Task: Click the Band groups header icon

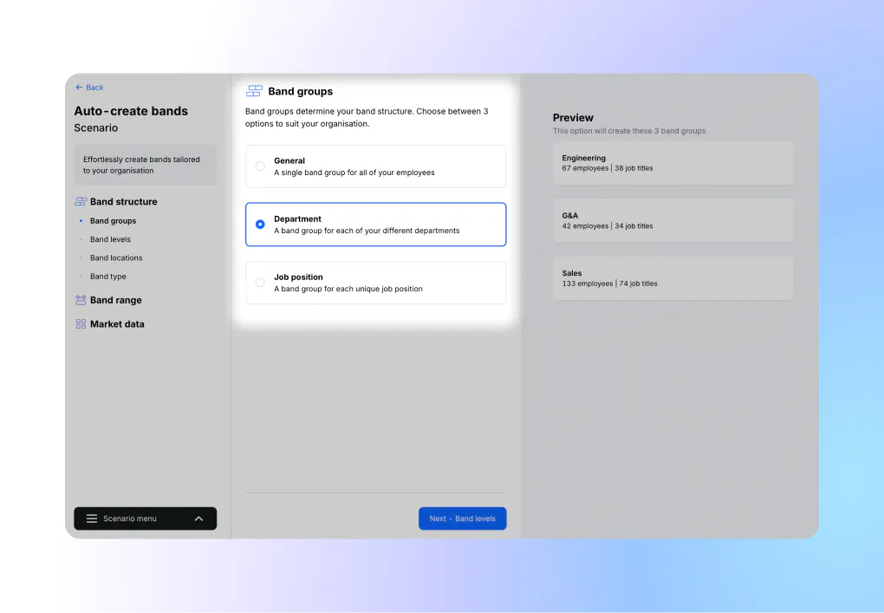Action: click(x=254, y=91)
